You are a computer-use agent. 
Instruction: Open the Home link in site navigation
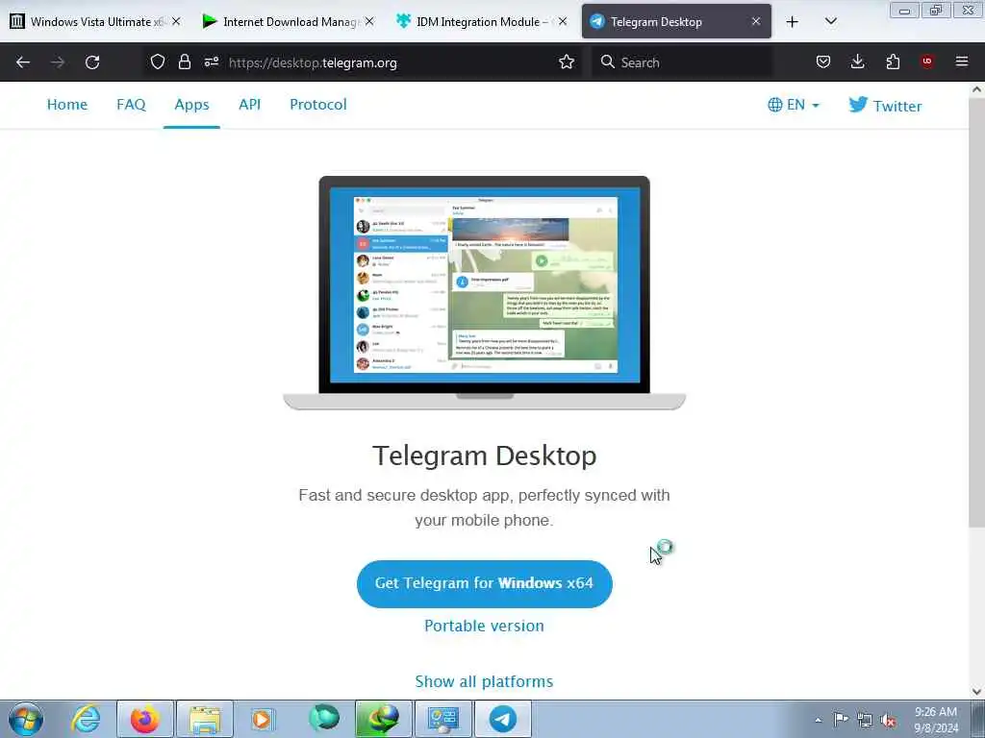click(67, 104)
